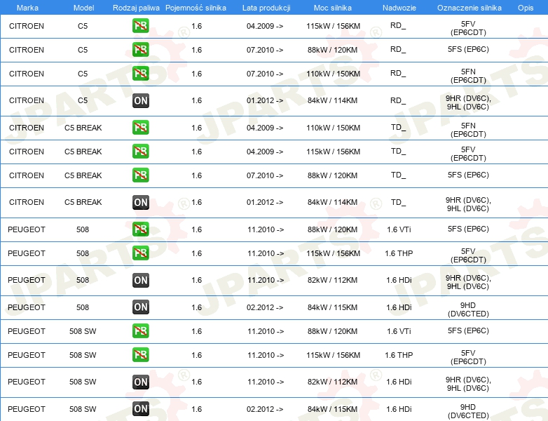Click diesel ON icon for Citroen C5 114KM

[140, 101]
